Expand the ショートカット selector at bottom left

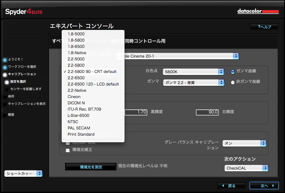coord(23,173)
